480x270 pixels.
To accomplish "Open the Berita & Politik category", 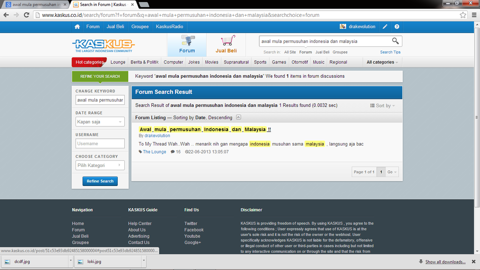I will (145, 62).
